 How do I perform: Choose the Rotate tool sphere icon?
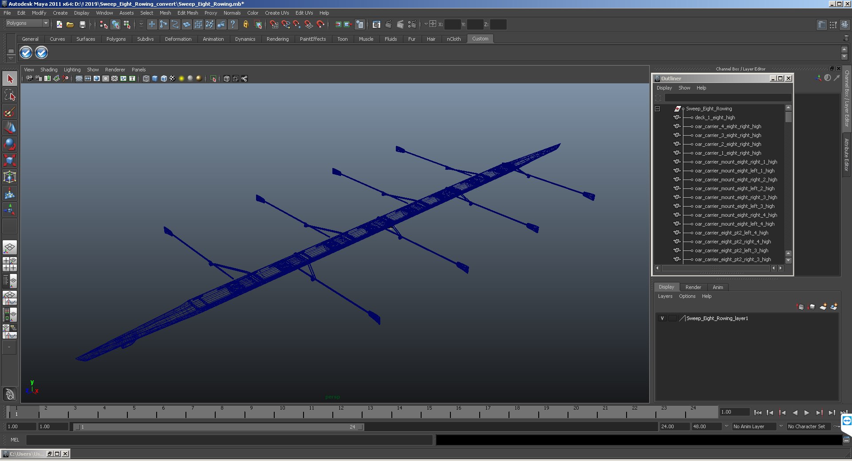(10, 144)
